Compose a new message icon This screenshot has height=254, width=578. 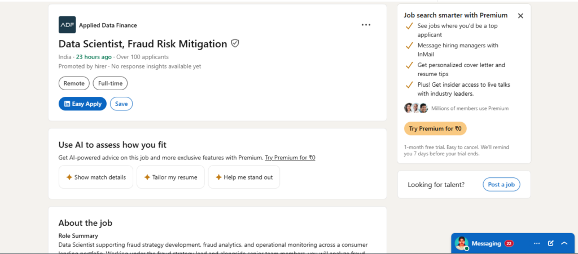pos(551,243)
